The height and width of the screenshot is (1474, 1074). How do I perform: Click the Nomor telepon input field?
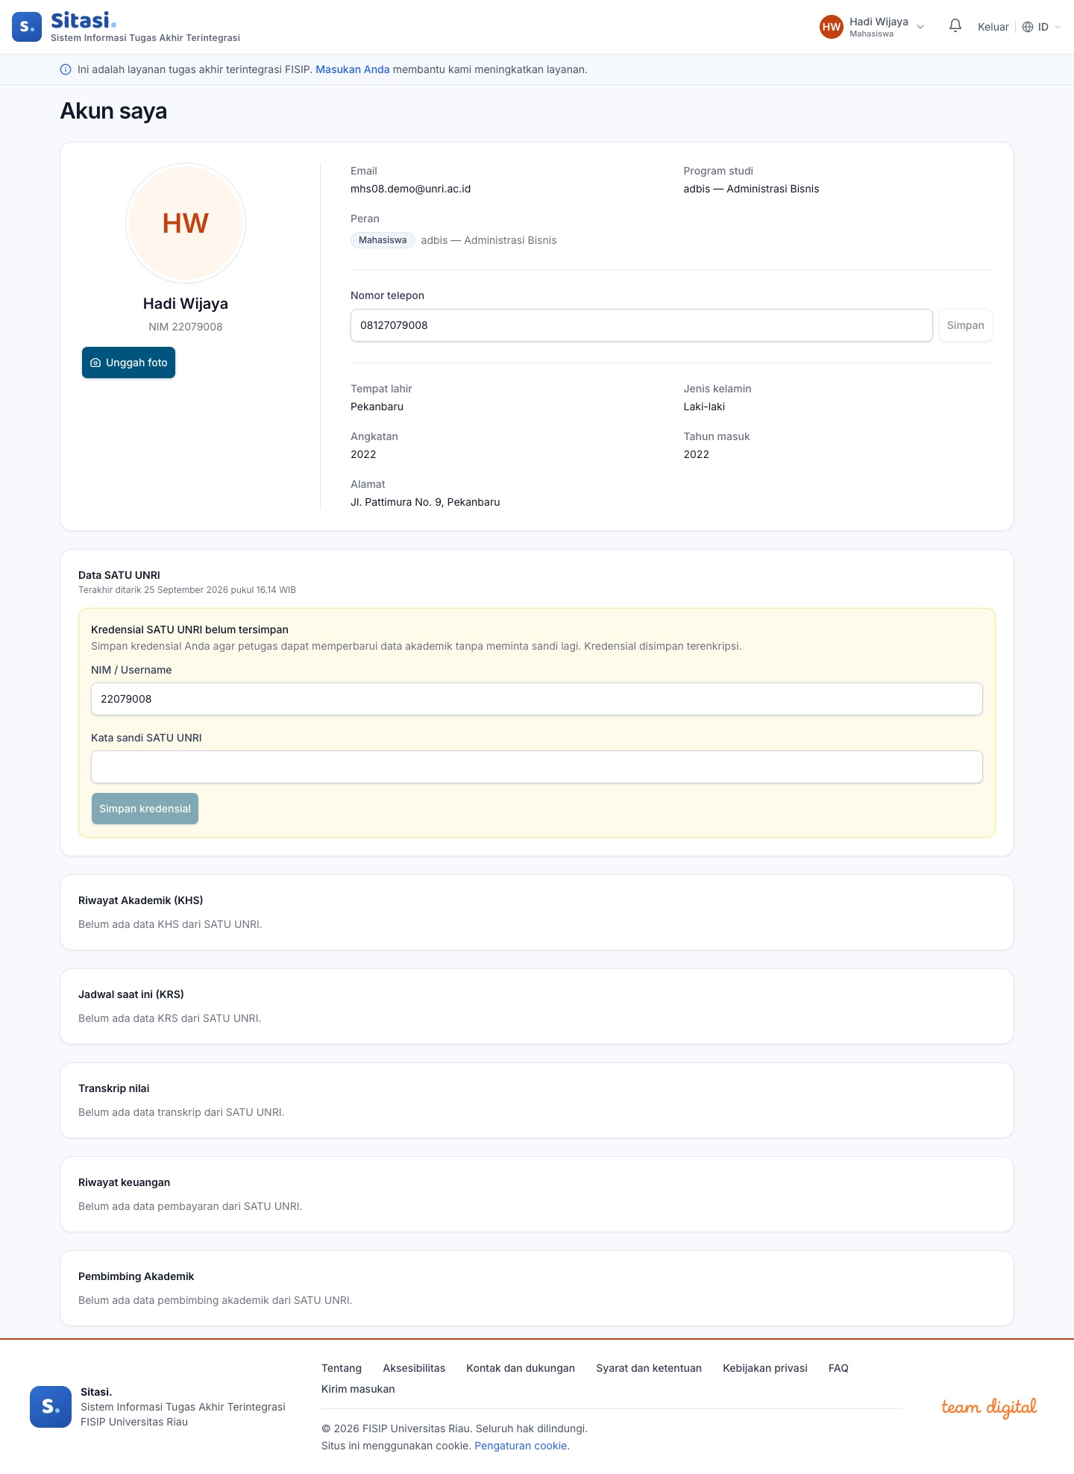click(641, 325)
